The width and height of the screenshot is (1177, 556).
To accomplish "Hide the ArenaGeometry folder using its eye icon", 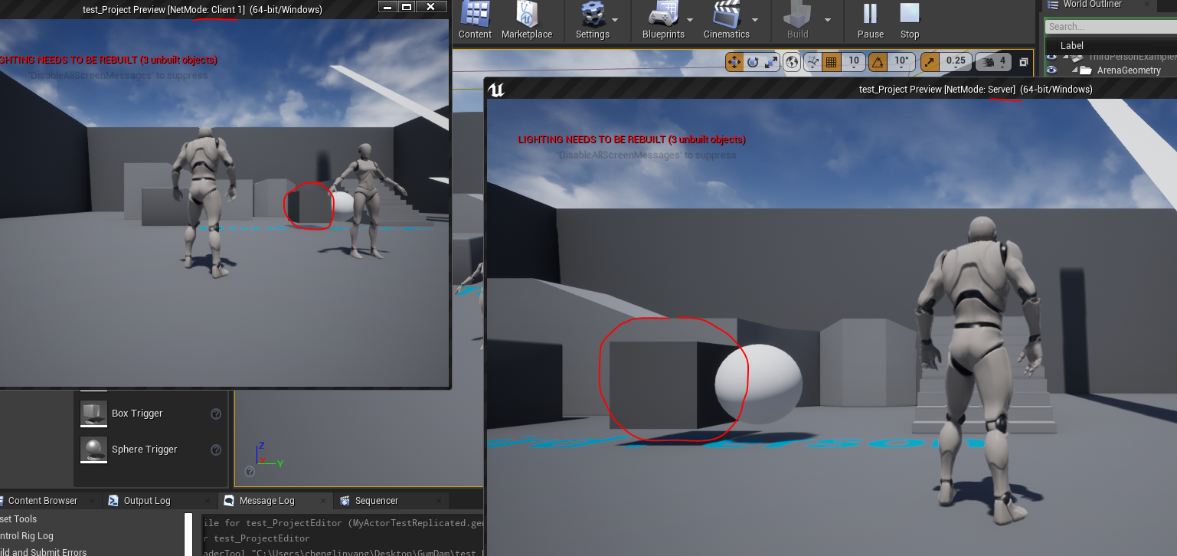I will tap(1051, 70).
